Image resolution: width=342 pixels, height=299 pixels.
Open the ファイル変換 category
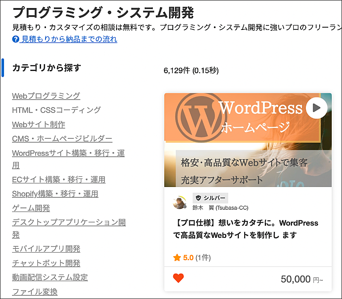35,292
